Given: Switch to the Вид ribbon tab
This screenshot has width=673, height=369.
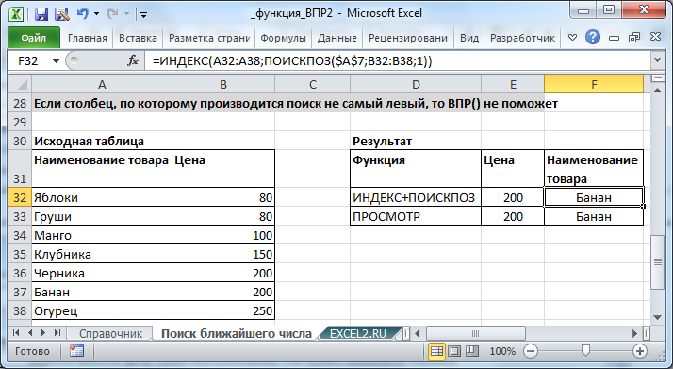Looking at the screenshot, I should coord(469,38).
